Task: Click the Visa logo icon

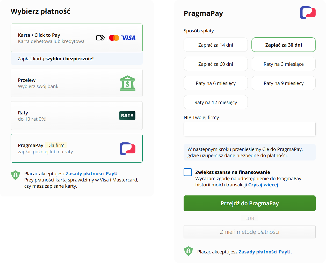Action: point(128,38)
